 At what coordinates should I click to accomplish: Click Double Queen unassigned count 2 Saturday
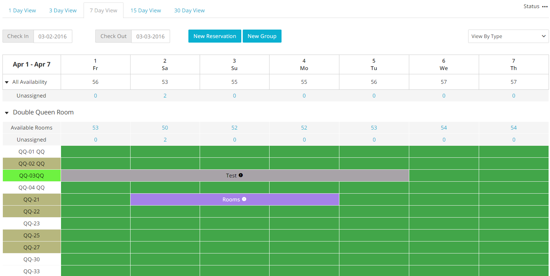point(165,140)
